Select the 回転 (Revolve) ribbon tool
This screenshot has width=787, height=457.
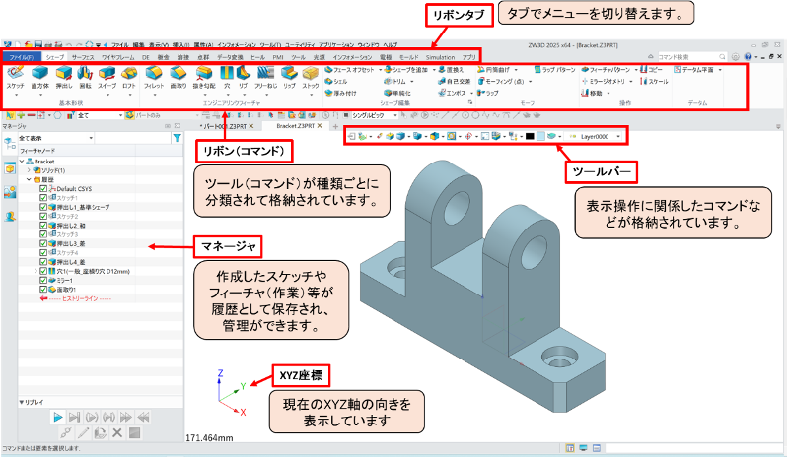point(86,77)
